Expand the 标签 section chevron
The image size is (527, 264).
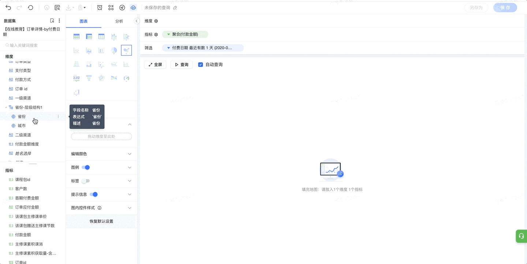tap(130, 181)
